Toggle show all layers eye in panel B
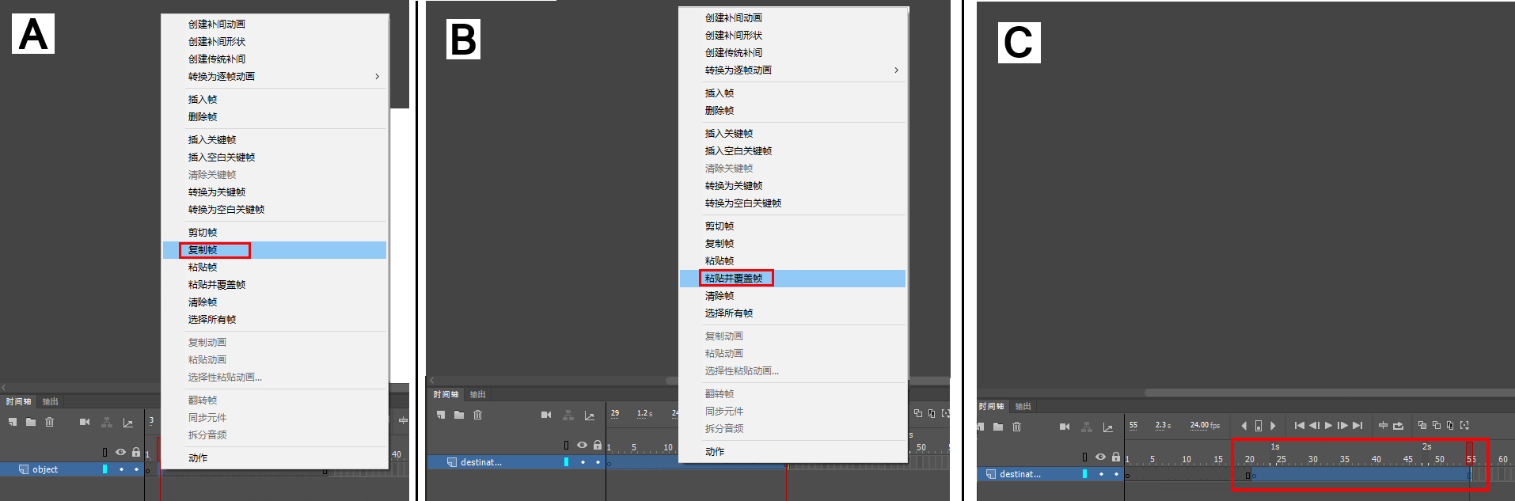Image resolution: width=1515 pixels, height=501 pixels. (582, 445)
